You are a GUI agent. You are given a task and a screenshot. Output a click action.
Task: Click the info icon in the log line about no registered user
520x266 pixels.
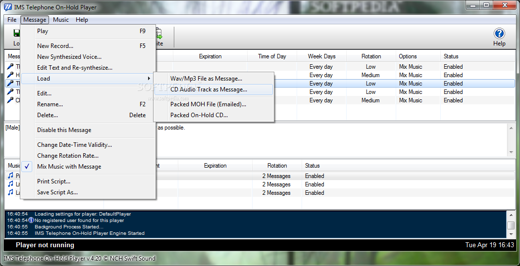point(31,221)
